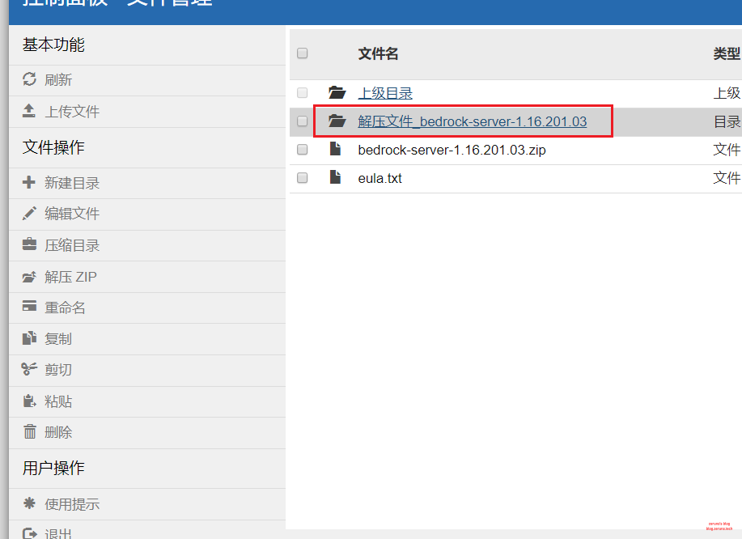Click the pencil icon beside 编辑文件
This screenshot has height=539, width=742.
click(x=29, y=214)
